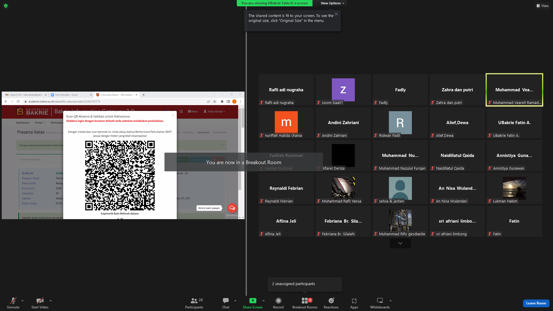Click the View layout button
Screen dimensions: 553x311
point(543,6)
